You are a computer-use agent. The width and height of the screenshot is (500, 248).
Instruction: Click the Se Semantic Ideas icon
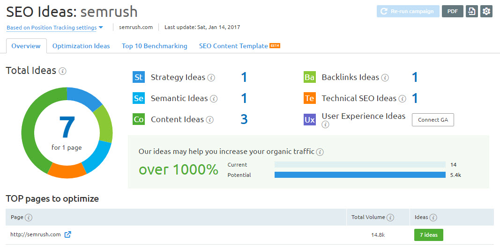pos(139,98)
